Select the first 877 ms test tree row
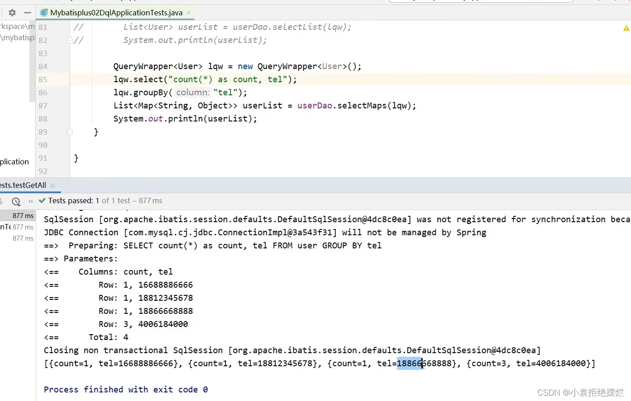The width and height of the screenshot is (631, 401). (x=18, y=216)
